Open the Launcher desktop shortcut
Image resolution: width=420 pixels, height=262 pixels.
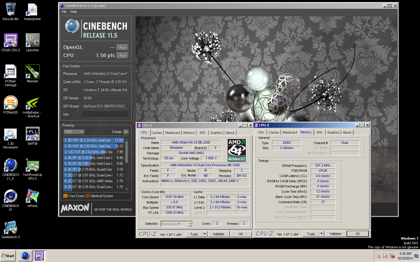pos(32,43)
